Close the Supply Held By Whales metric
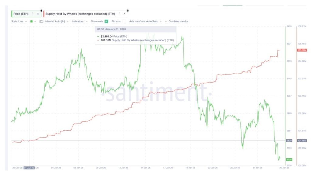Screen dimensions: 311x174 point(124,14)
